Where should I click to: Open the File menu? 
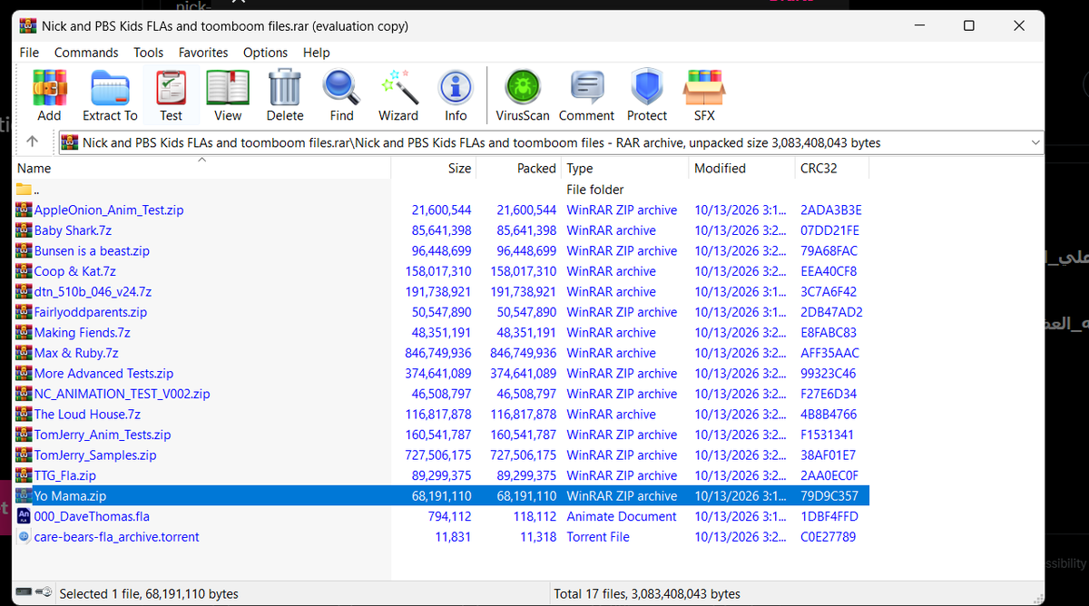click(x=29, y=53)
